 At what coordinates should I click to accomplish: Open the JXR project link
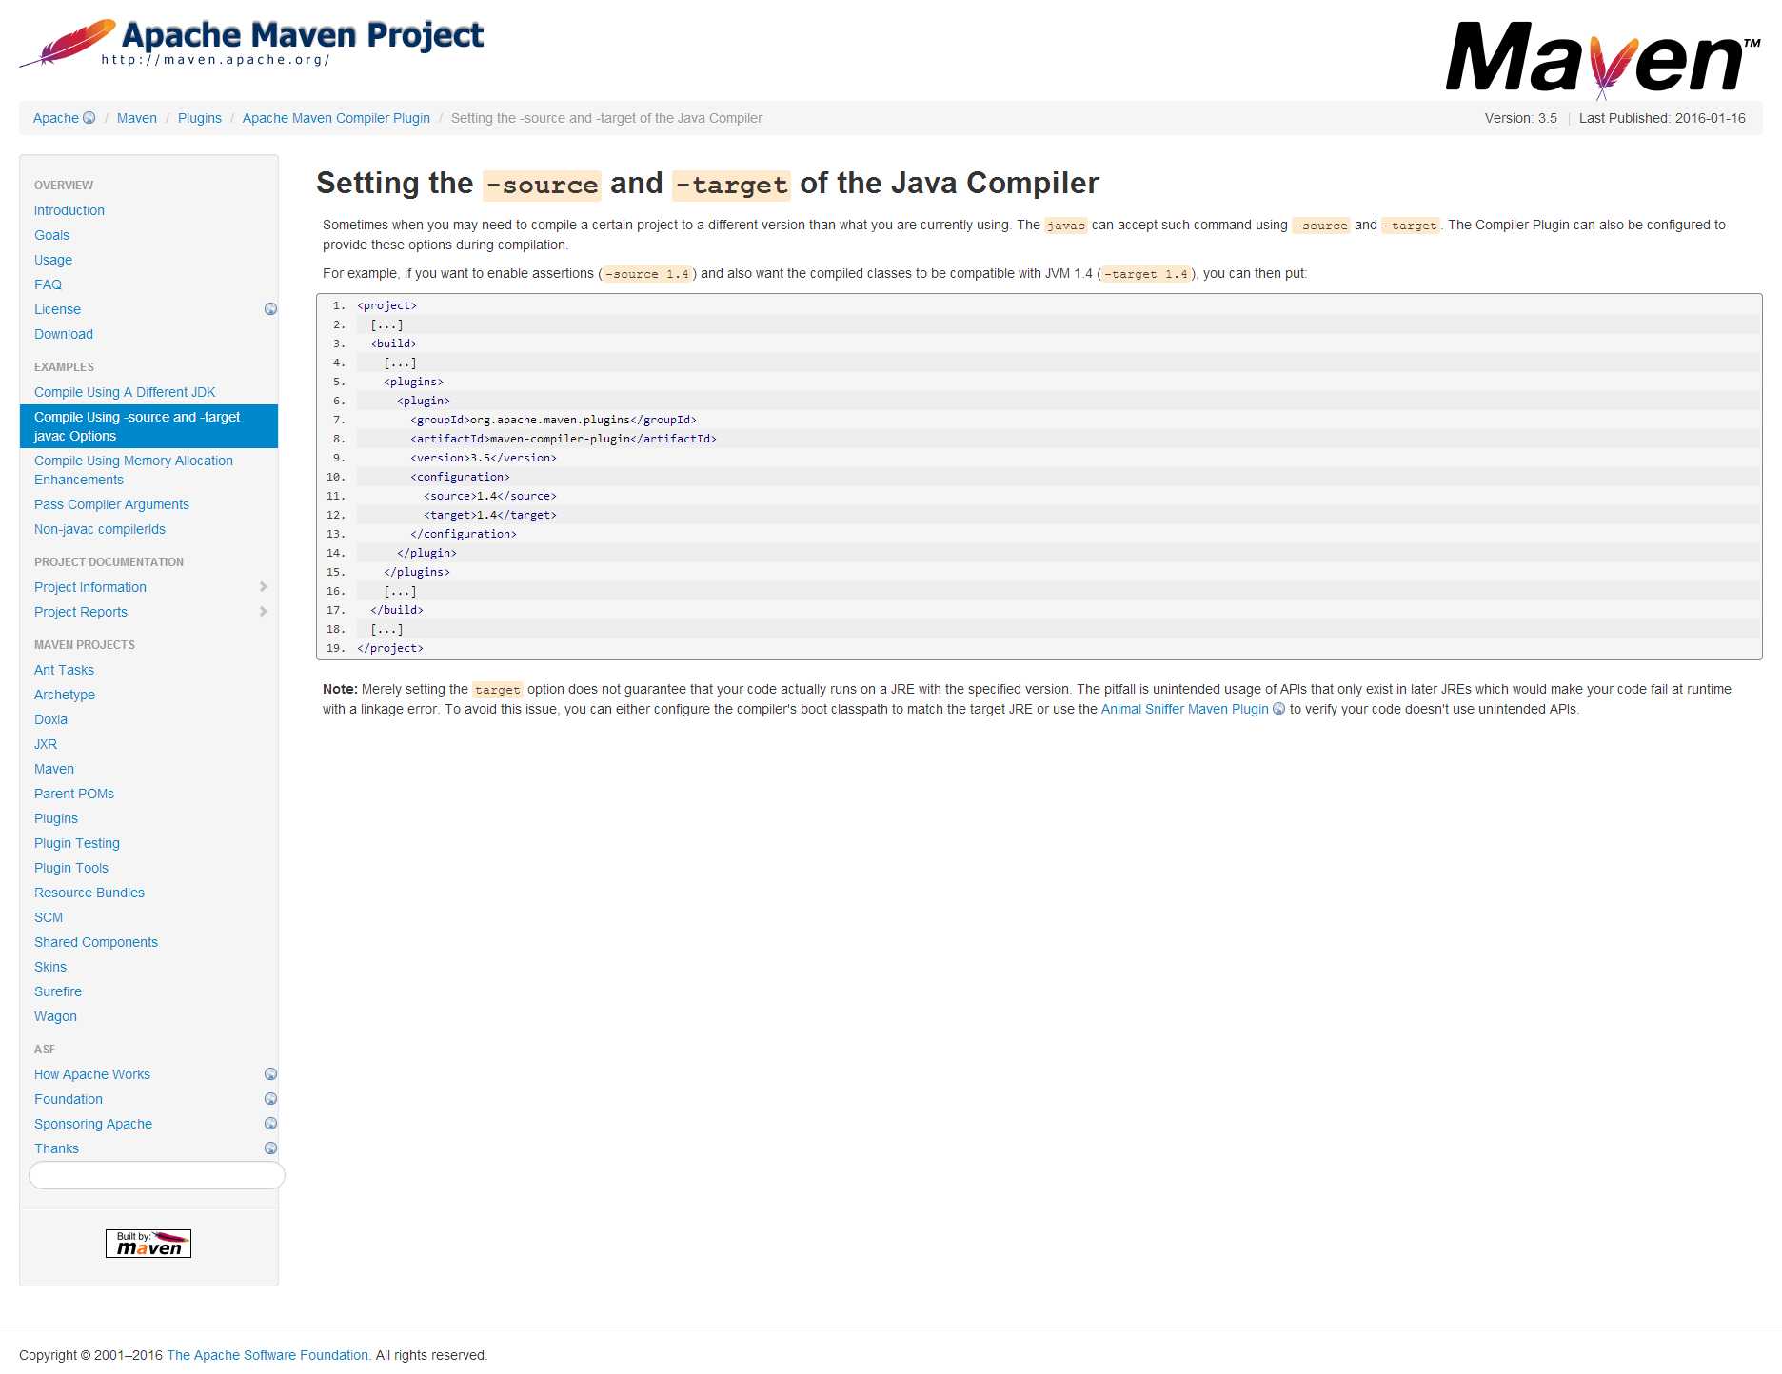(46, 744)
